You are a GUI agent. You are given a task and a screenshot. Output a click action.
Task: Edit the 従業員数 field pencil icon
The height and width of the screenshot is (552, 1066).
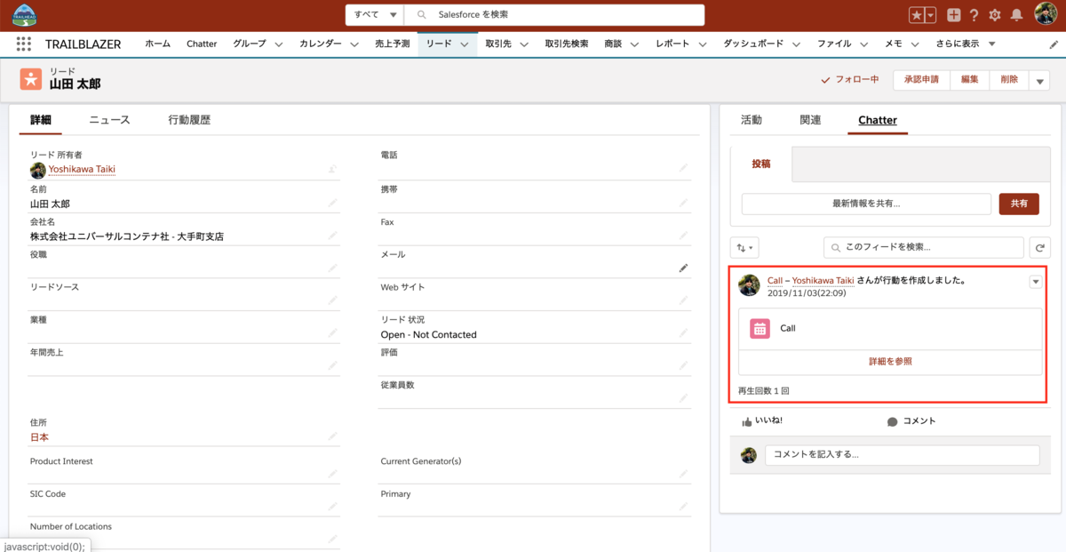pyautogui.click(x=683, y=398)
